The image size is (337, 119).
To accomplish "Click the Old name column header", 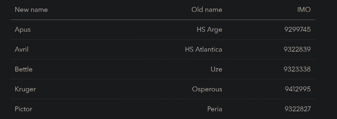I will pyautogui.click(x=206, y=10).
